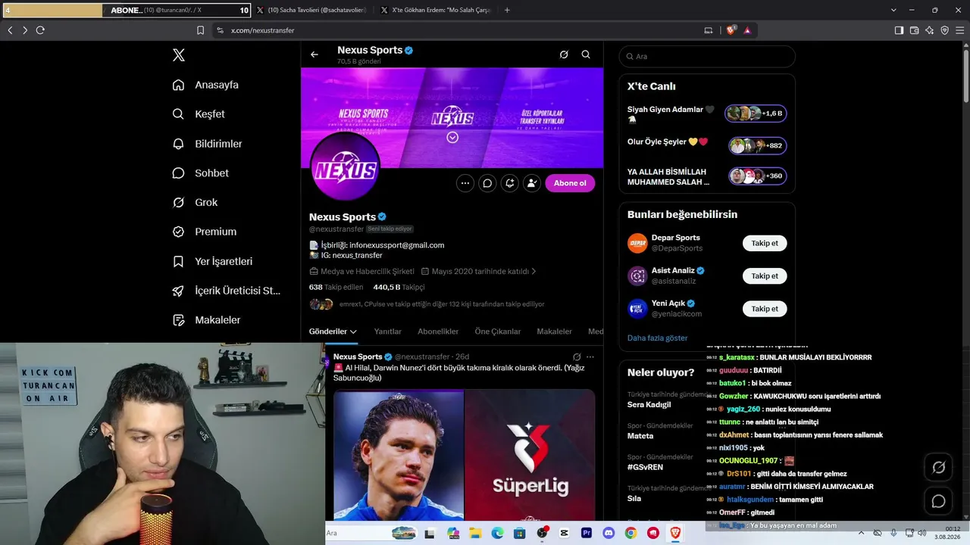The width and height of the screenshot is (970, 545).
Task: Open Premium from the sidebar
Action: pos(205,232)
